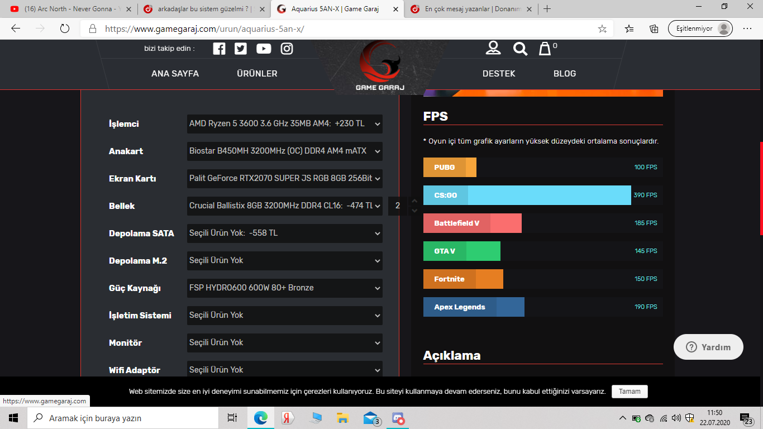The image size is (763, 429).
Task: Open the Game Garaj YouTube icon
Action: pos(264,49)
